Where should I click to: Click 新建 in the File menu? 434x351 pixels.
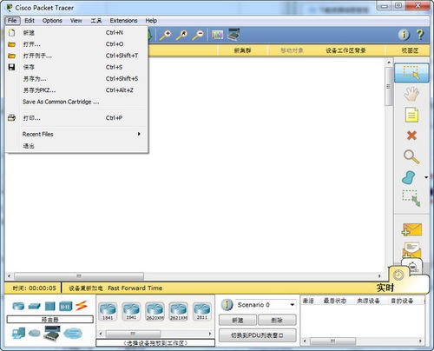(x=76, y=32)
